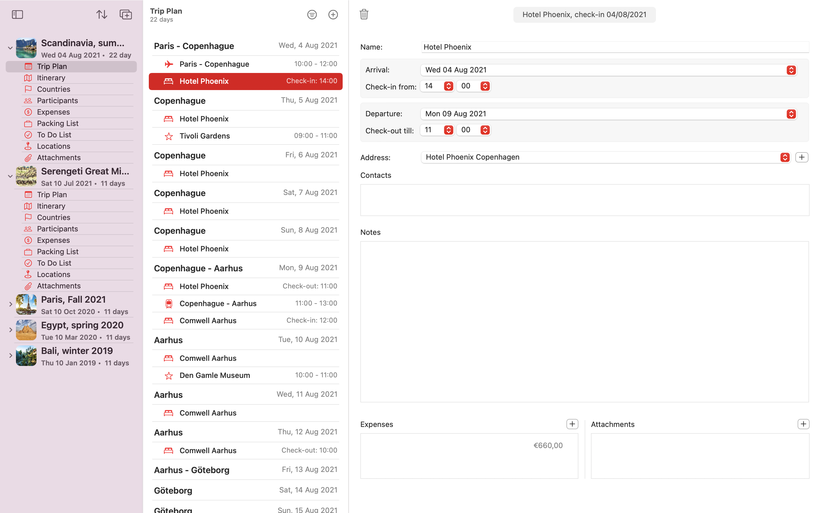Image resolution: width=821 pixels, height=513 pixels.
Task: Select the Copenhague - Aarhus train row
Action: coord(246,304)
